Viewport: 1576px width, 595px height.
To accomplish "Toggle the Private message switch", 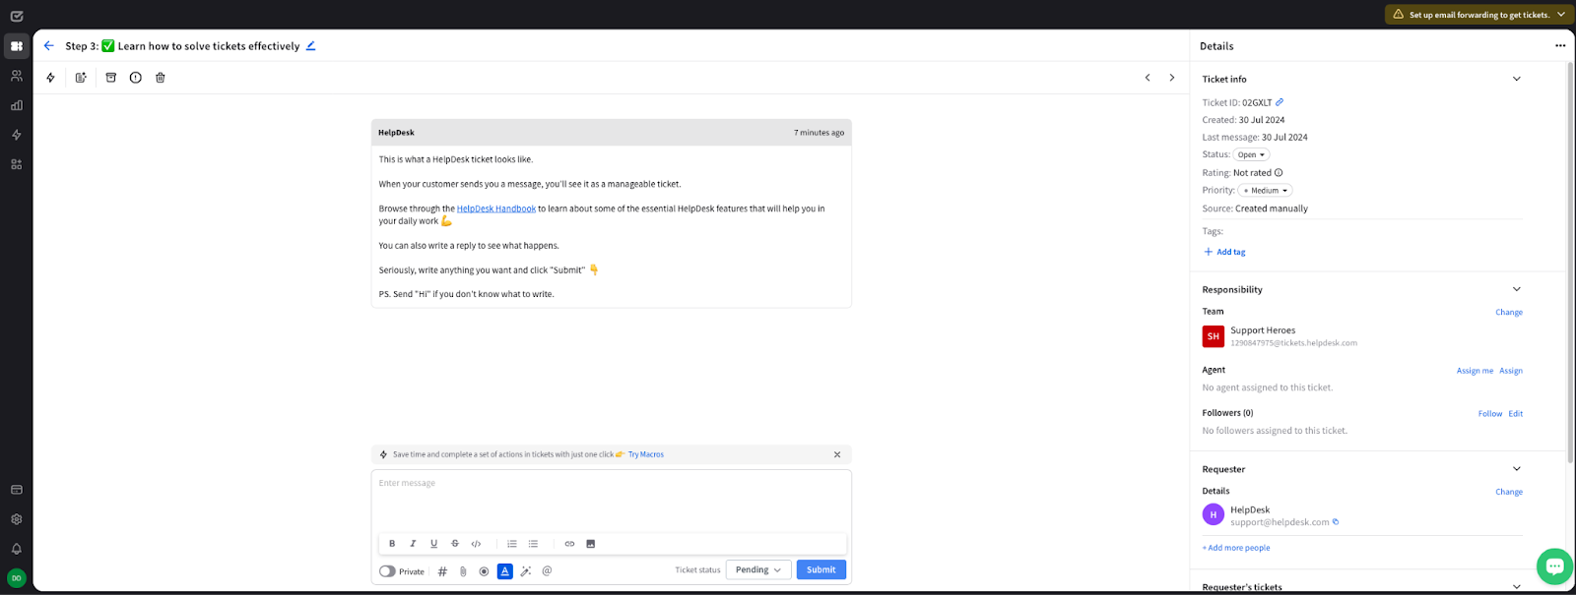I will tap(387, 571).
